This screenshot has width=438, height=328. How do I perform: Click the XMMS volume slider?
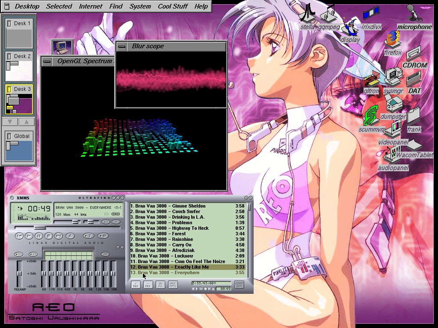(67, 222)
